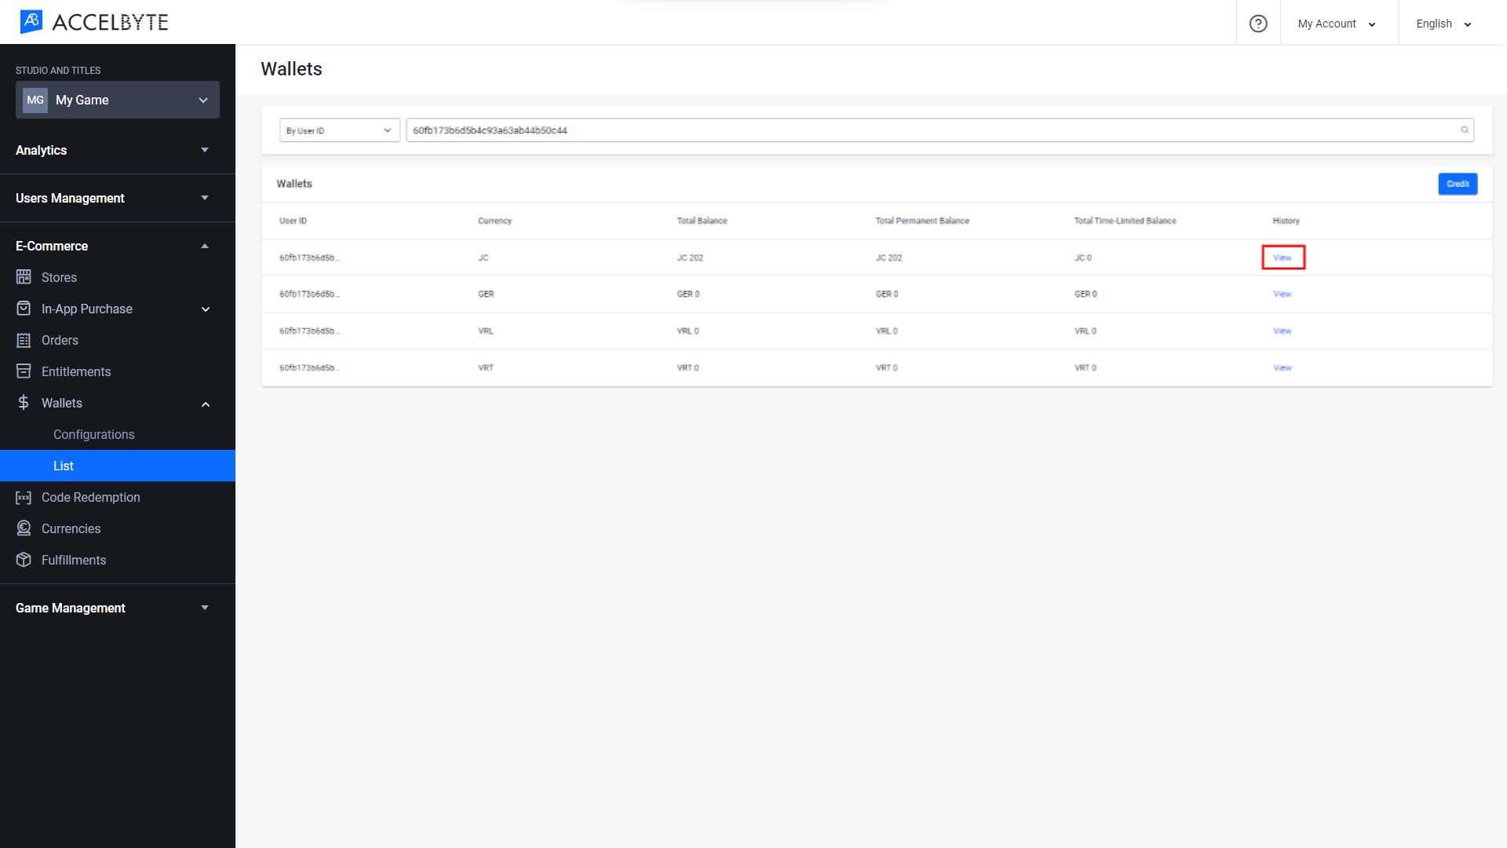Click View history for GER wallet
Image resolution: width=1507 pixels, height=848 pixels.
1283,294
